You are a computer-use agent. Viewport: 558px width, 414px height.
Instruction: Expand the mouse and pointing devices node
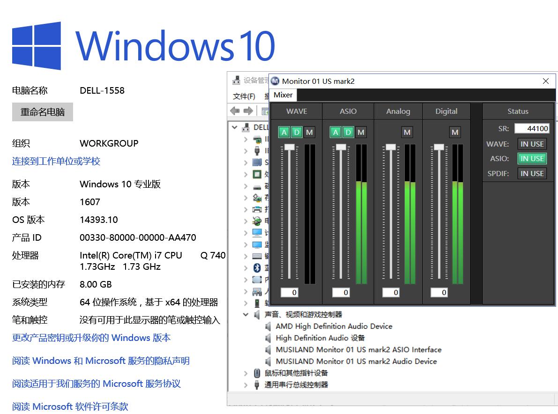[246, 373]
